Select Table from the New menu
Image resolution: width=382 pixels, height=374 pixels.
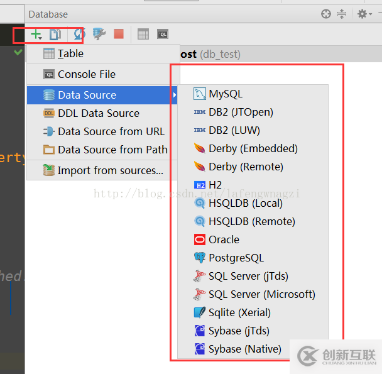[x=103, y=54]
